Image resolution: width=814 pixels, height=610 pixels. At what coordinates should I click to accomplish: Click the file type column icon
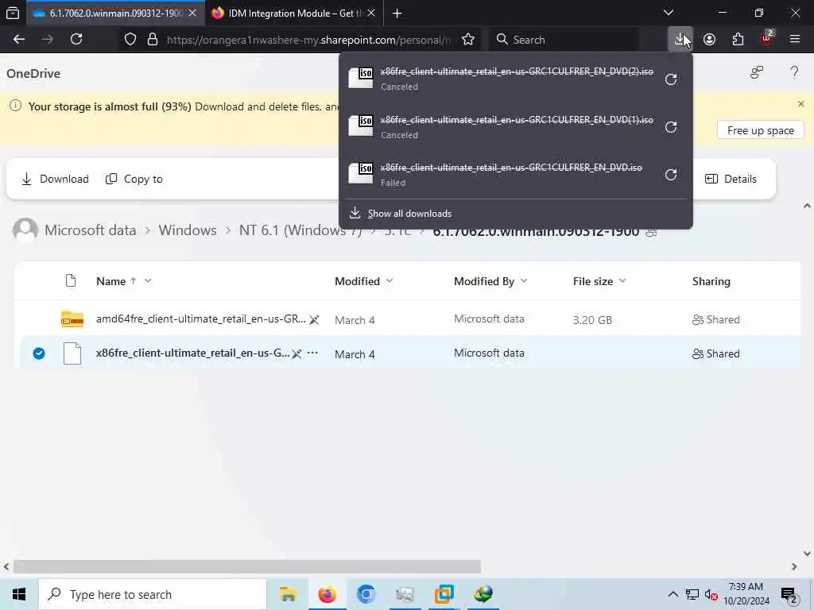[71, 280]
